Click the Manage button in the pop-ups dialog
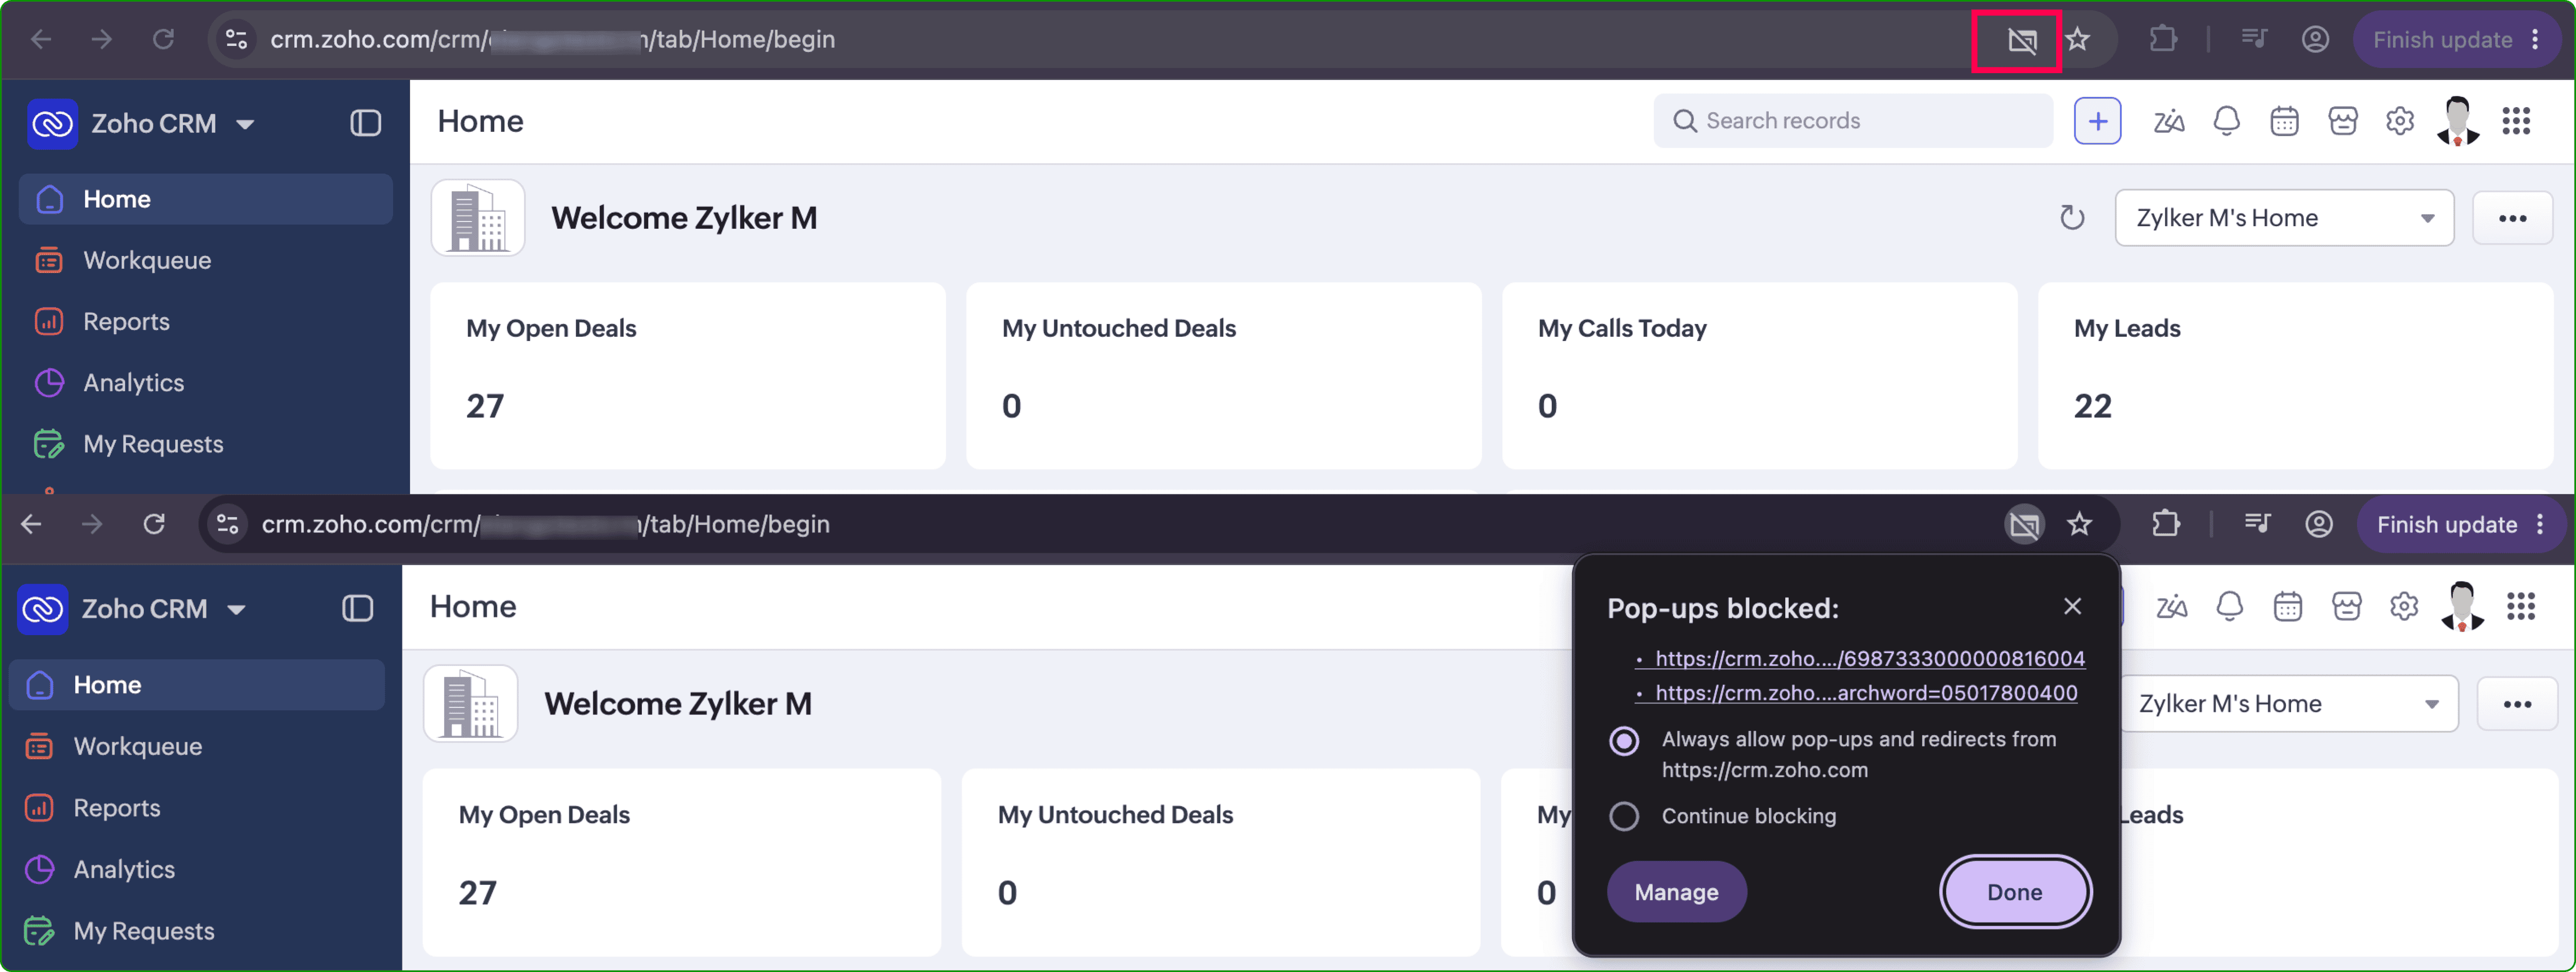 [x=1676, y=892]
